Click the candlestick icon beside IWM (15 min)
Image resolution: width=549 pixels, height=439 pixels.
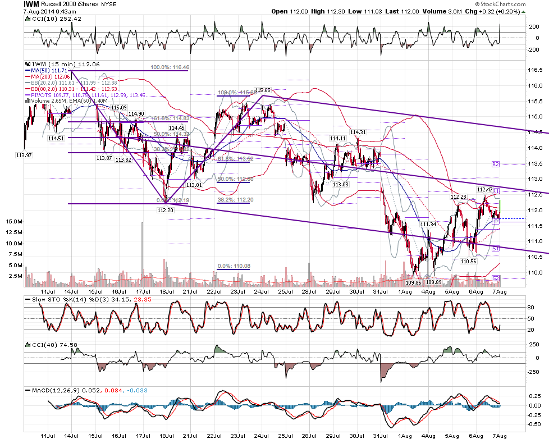pos(28,65)
